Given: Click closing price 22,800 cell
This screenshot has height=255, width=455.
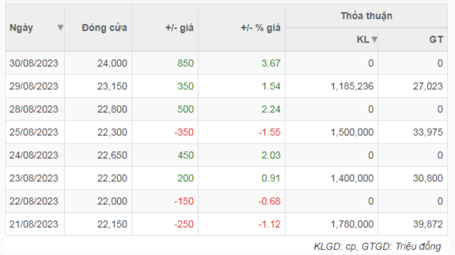Looking at the screenshot, I should (x=112, y=109).
